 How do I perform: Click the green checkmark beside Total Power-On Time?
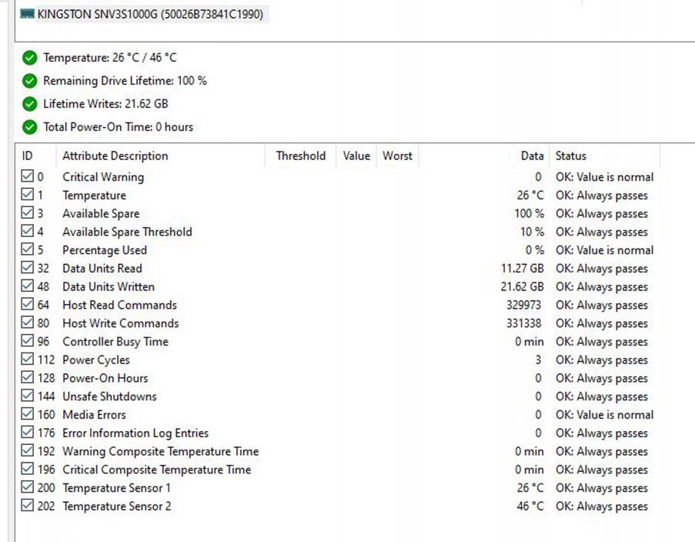30,127
